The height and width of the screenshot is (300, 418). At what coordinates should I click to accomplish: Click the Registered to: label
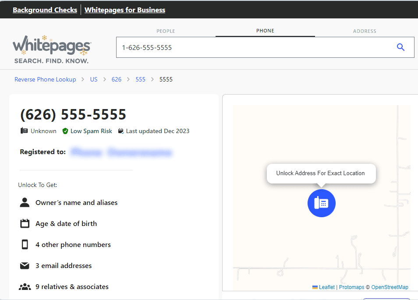click(43, 152)
